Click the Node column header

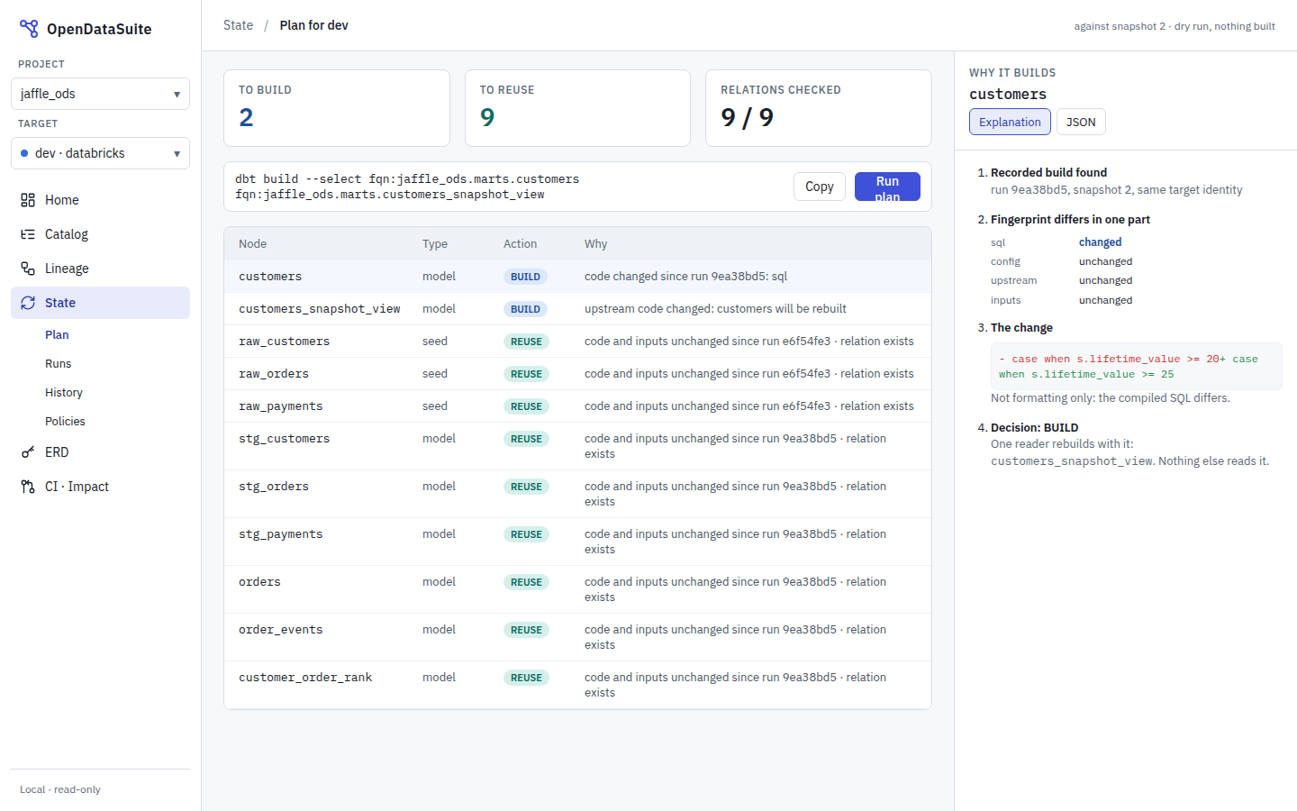click(252, 244)
